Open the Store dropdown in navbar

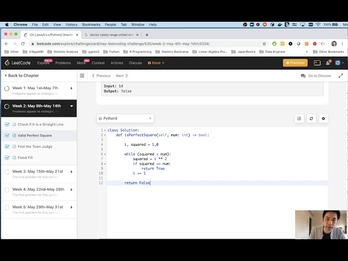click(156, 63)
